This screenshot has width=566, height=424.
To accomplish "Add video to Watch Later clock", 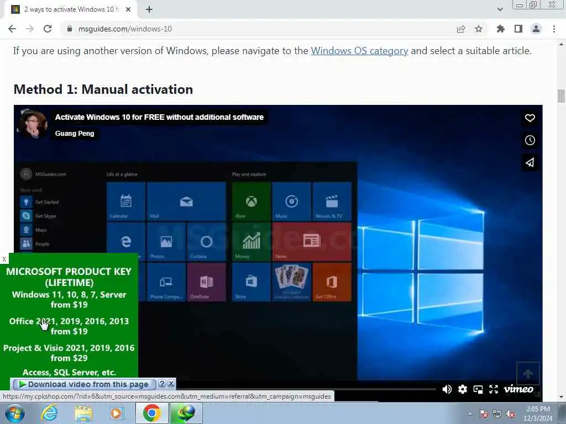I will click(530, 140).
